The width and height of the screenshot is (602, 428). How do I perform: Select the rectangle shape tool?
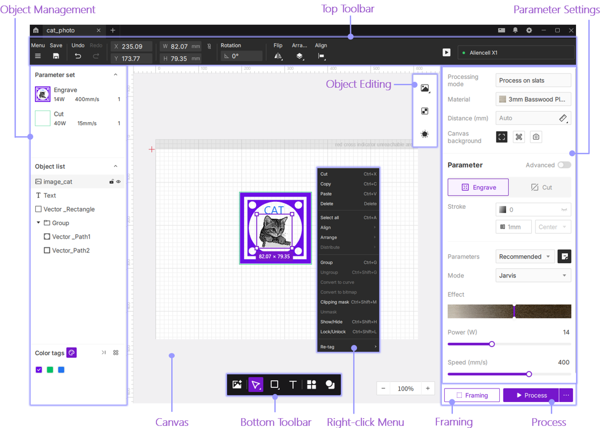click(x=275, y=385)
